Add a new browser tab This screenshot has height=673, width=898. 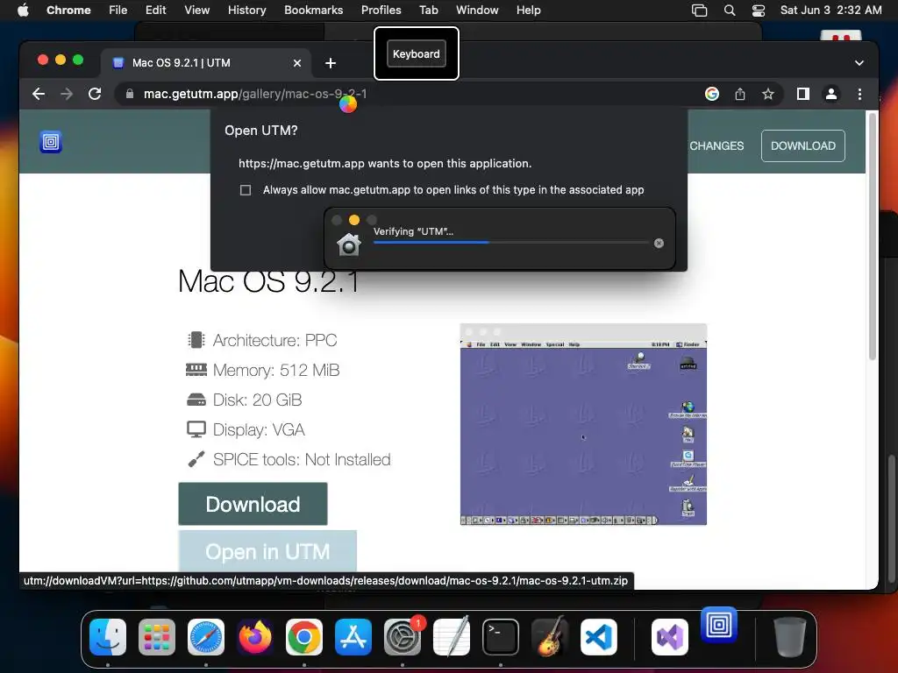click(x=331, y=63)
